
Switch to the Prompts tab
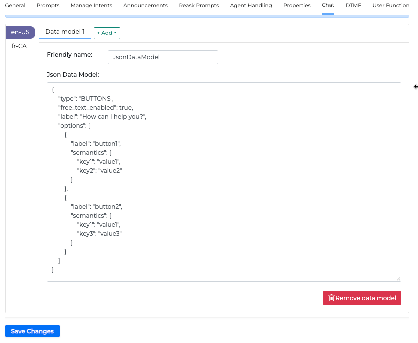(48, 6)
